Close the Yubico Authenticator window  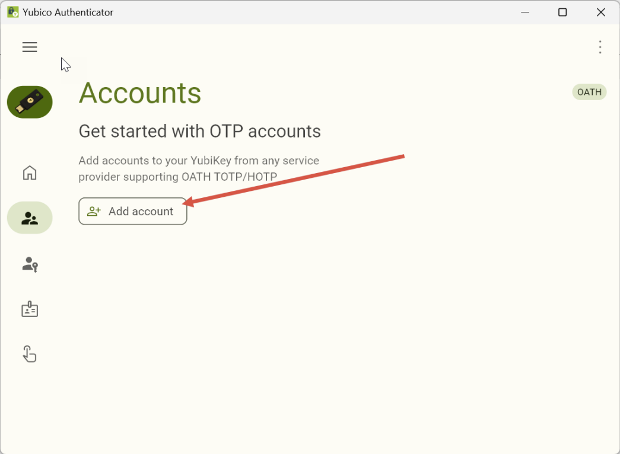[600, 12]
